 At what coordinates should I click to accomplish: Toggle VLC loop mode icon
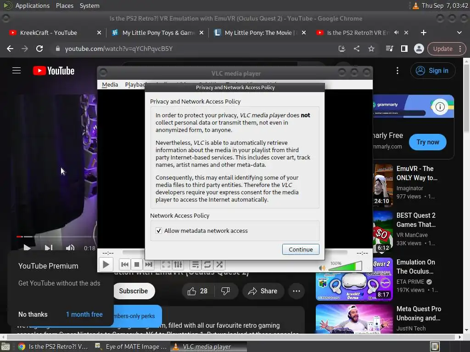point(207,264)
